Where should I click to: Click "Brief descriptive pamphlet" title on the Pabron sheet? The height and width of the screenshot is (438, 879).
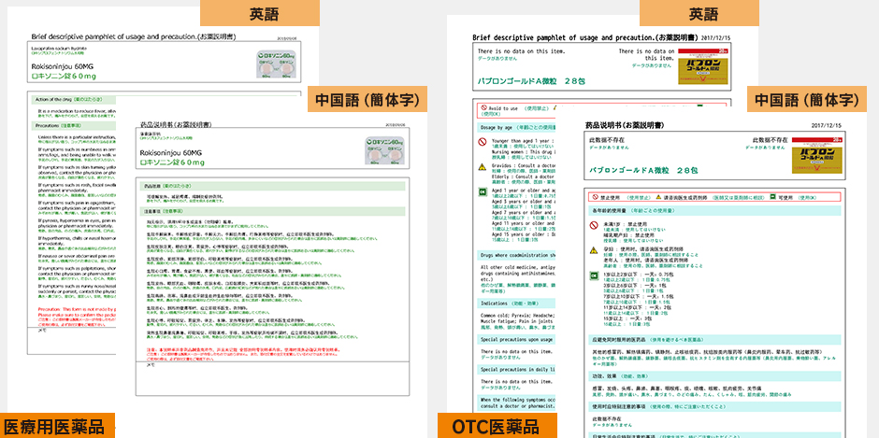pos(585,37)
